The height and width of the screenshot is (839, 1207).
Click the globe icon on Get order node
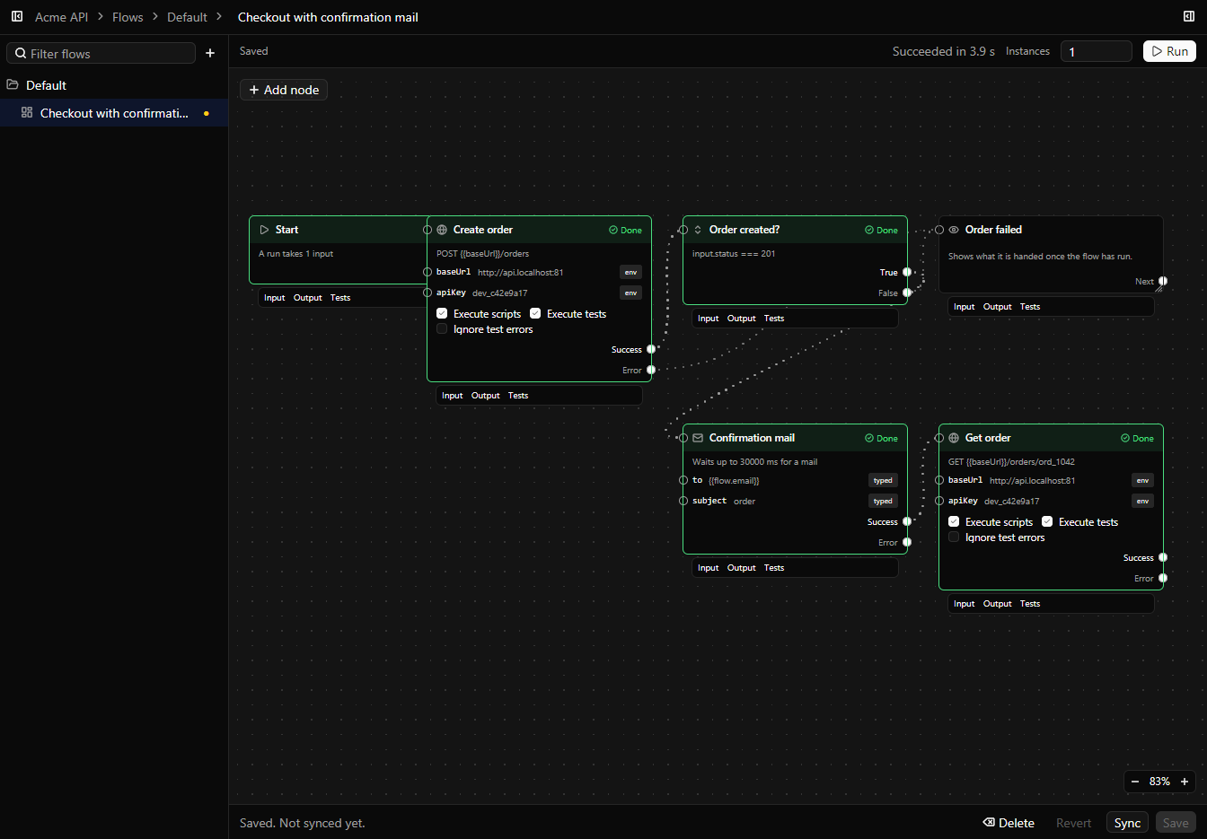pos(954,438)
